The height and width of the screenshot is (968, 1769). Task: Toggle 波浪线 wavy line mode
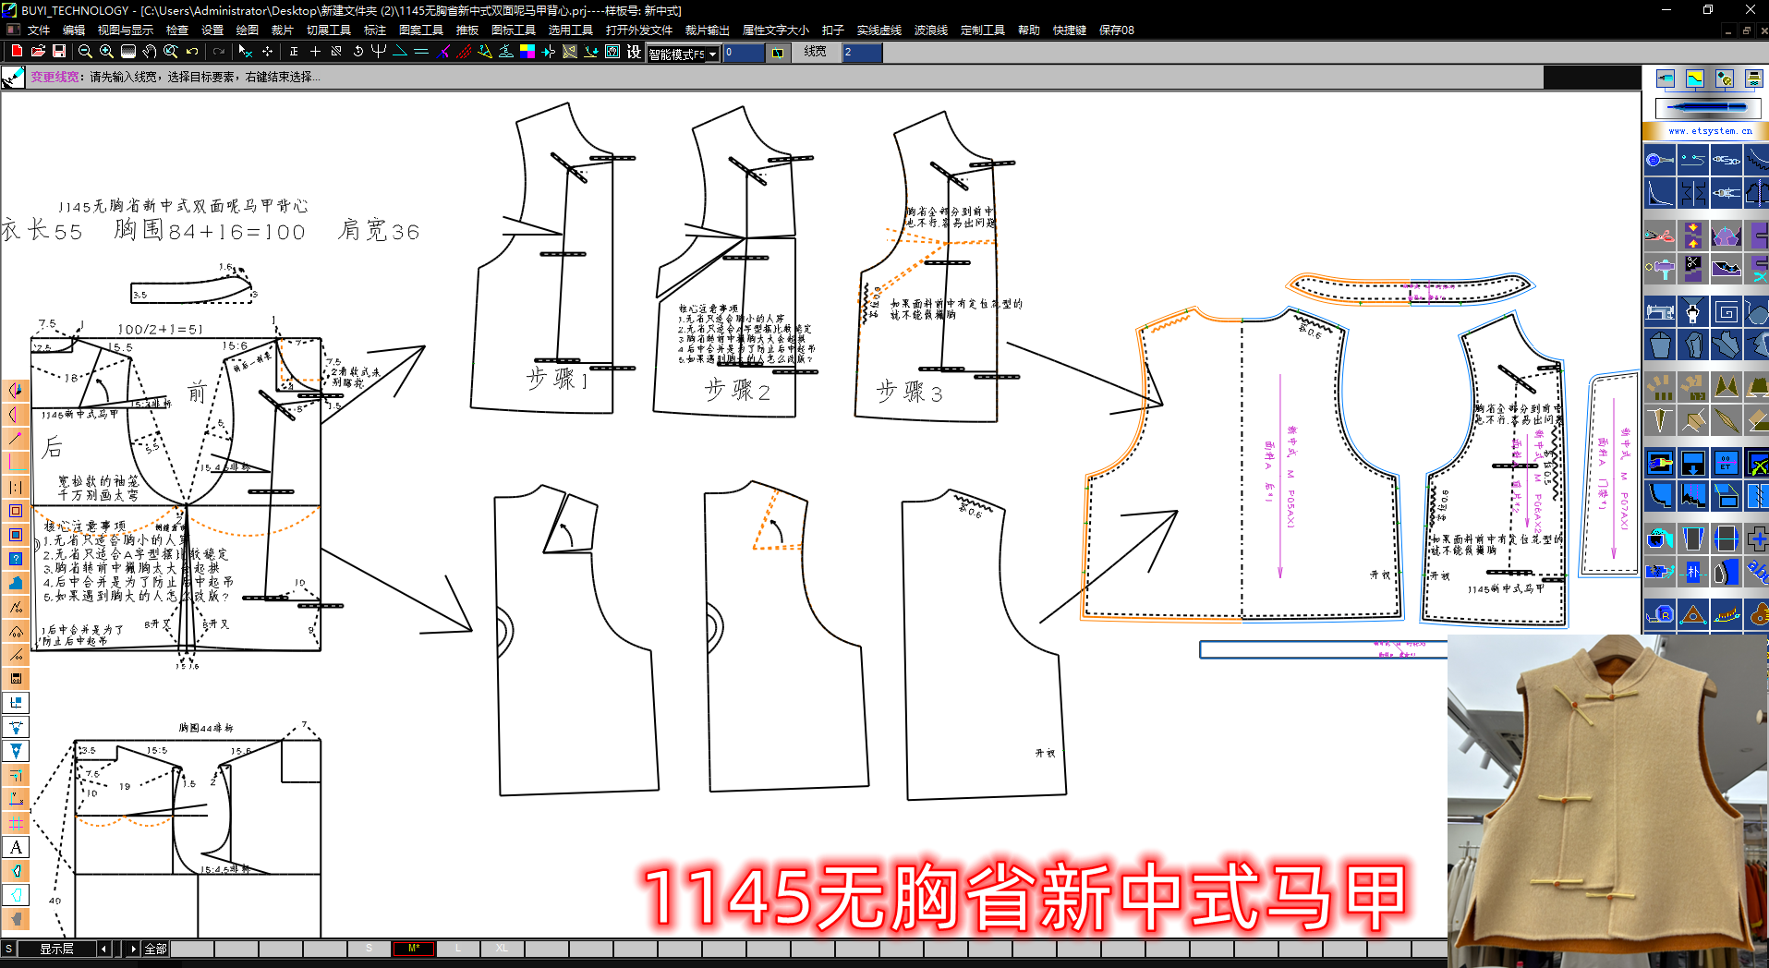coord(930,30)
